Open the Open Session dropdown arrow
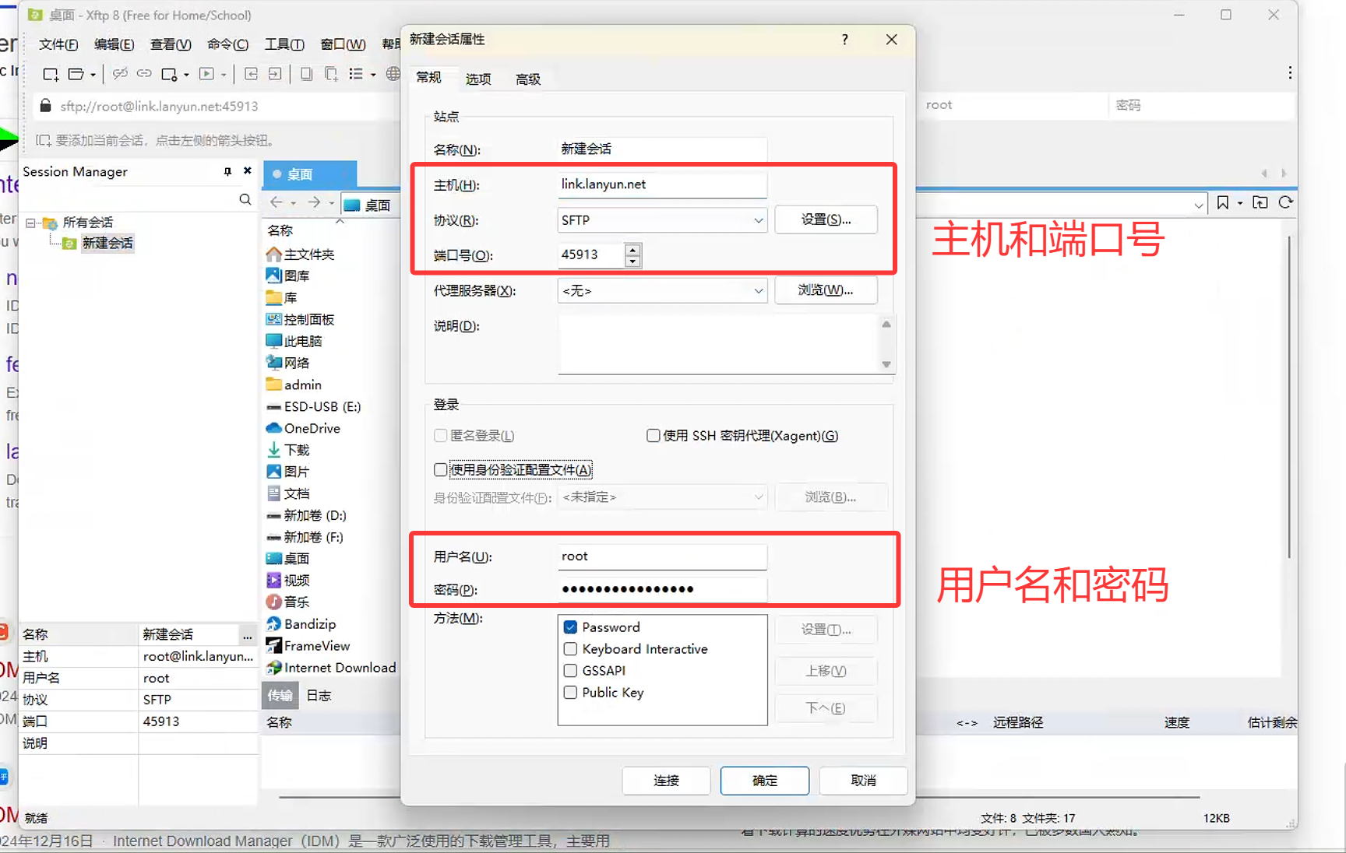 click(x=93, y=75)
